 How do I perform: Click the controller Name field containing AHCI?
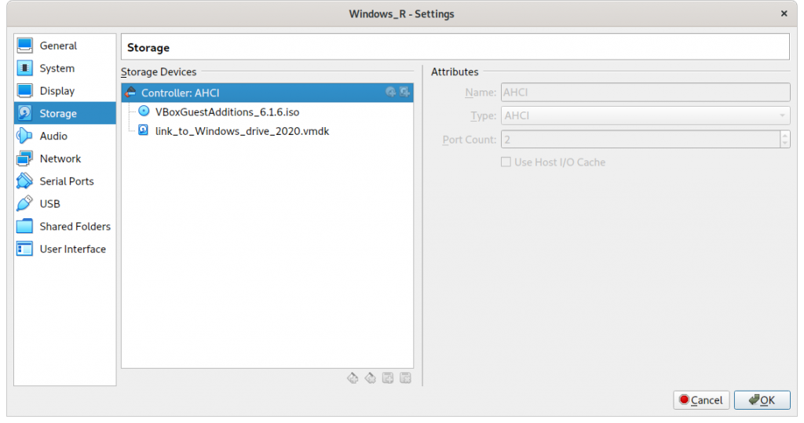(645, 93)
